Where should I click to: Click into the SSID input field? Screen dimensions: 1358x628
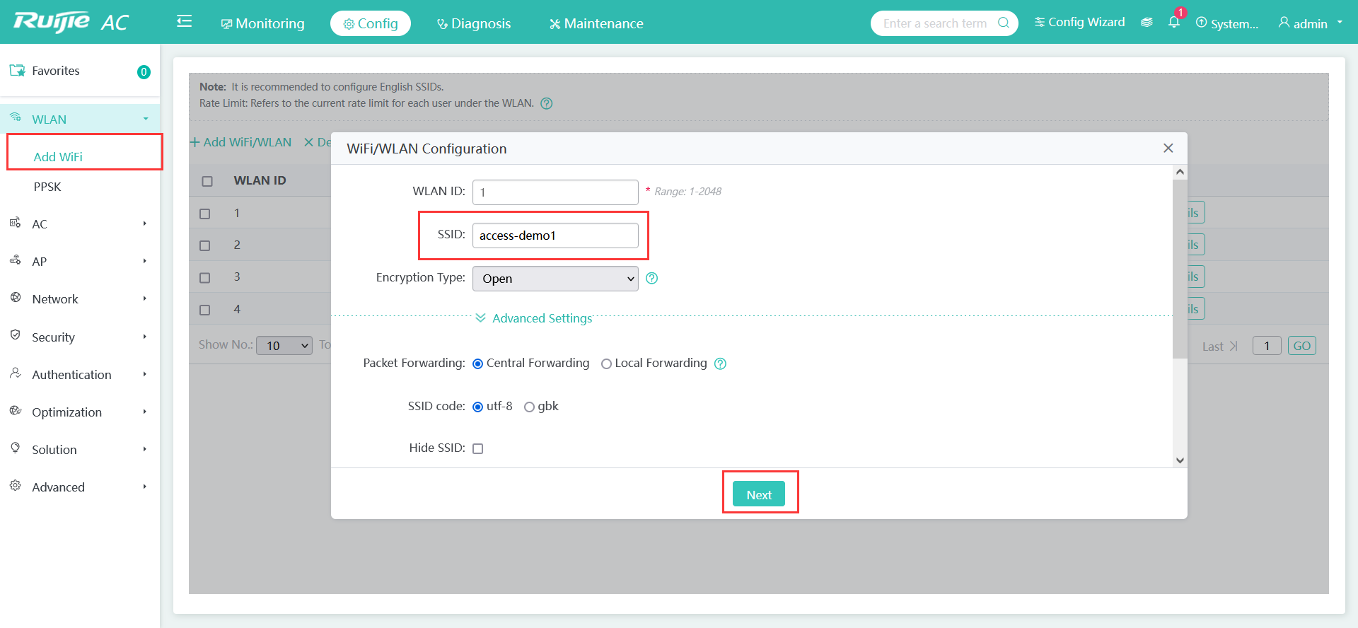[555, 235]
